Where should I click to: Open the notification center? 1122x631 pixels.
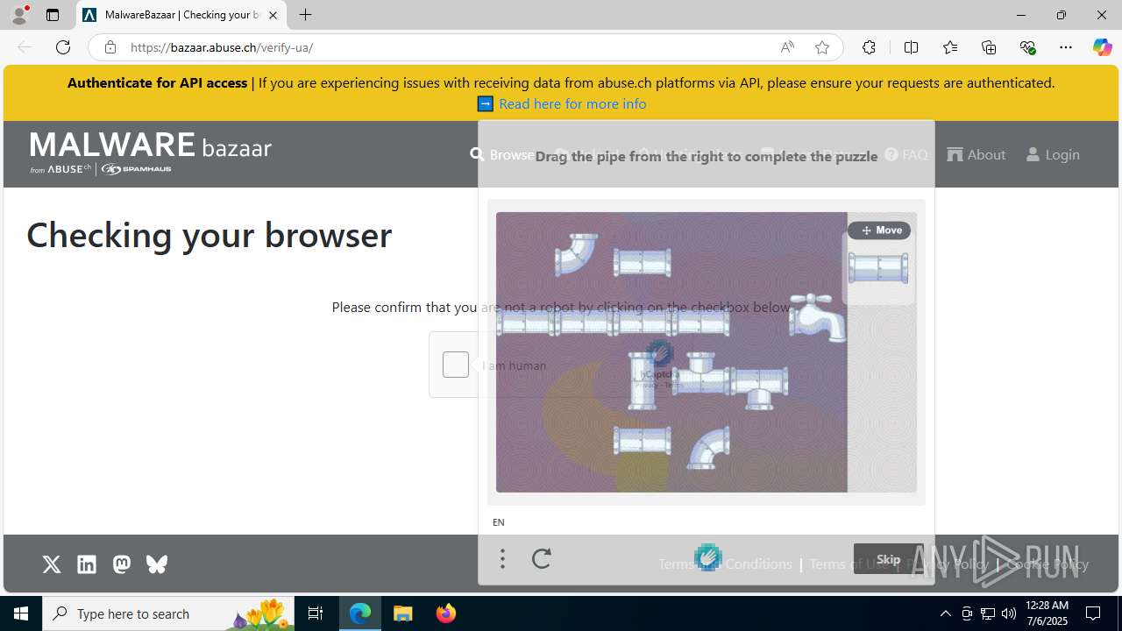pyautogui.click(x=1094, y=613)
